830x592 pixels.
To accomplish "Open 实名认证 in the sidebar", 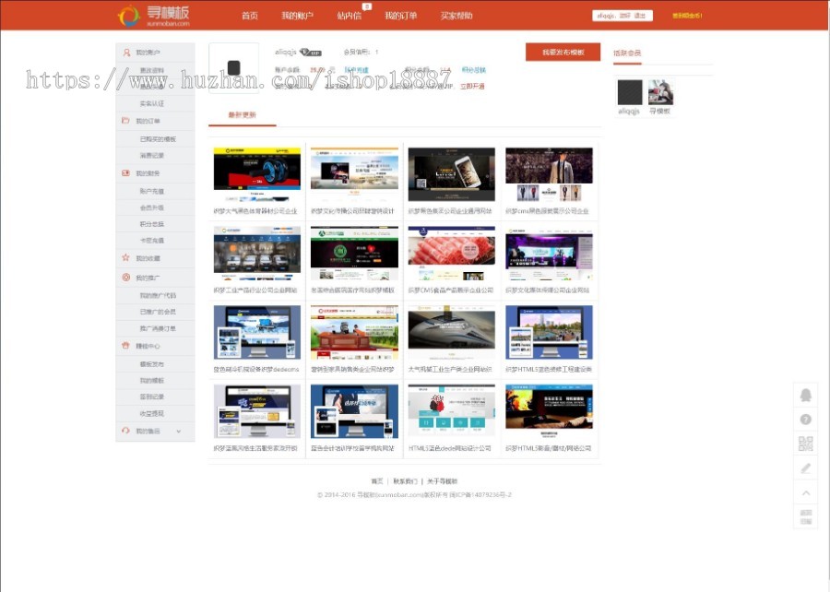I will click(x=152, y=103).
